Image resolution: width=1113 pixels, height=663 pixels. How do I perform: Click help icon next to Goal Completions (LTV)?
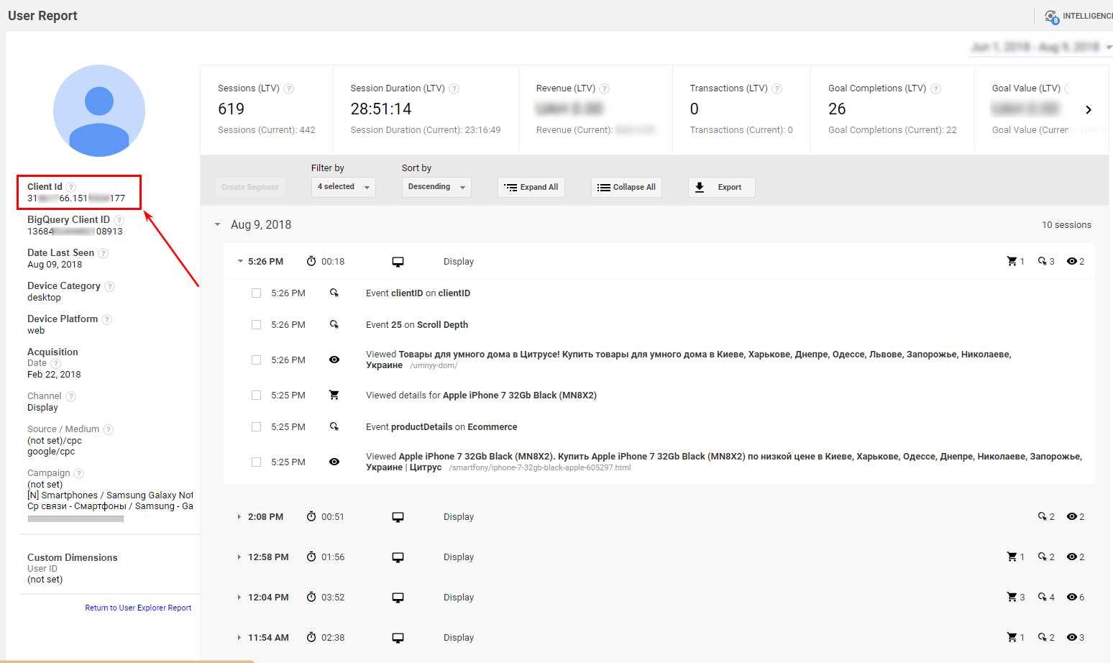(935, 89)
